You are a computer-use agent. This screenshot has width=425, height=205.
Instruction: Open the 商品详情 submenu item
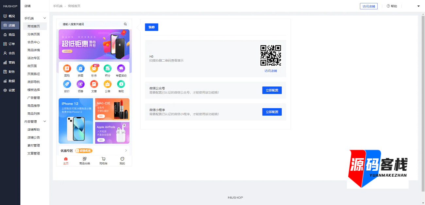pos(34,50)
